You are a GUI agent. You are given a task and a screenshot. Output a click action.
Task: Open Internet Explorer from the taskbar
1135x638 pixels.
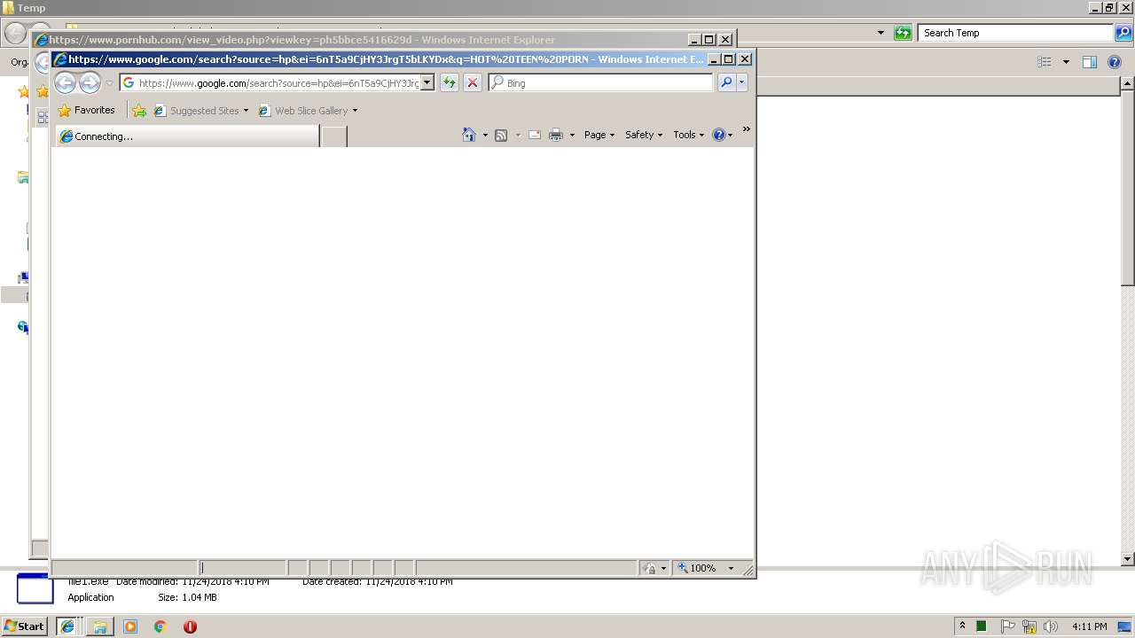pyautogui.click(x=67, y=626)
